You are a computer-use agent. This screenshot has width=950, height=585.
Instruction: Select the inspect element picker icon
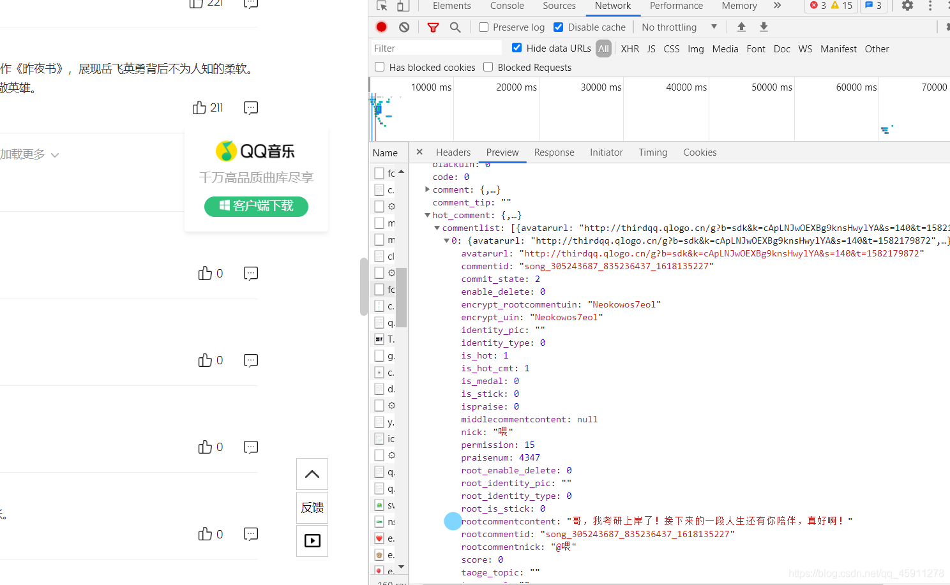[382, 6]
